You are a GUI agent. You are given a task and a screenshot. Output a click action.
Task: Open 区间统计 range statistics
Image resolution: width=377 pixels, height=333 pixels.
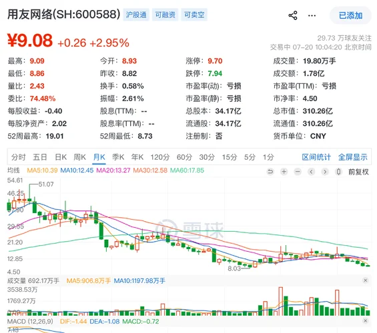(316, 157)
